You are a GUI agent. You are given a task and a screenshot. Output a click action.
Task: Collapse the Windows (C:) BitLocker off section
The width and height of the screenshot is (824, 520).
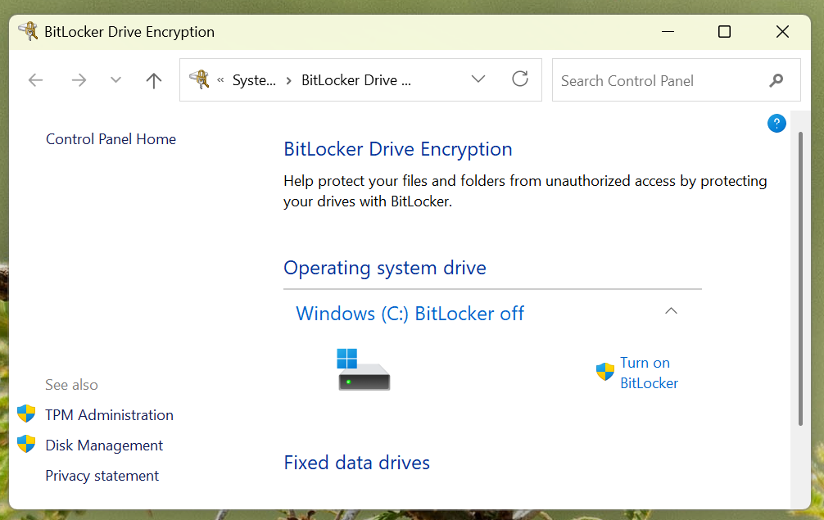[x=671, y=312]
